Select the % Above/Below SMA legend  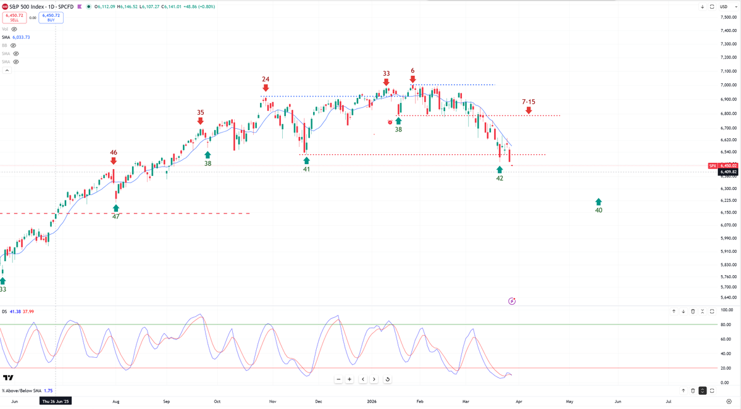pos(21,390)
